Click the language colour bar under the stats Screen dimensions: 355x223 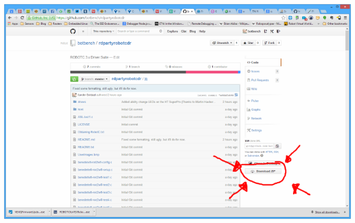[155, 72]
